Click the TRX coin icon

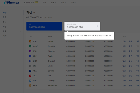[30, 76]
